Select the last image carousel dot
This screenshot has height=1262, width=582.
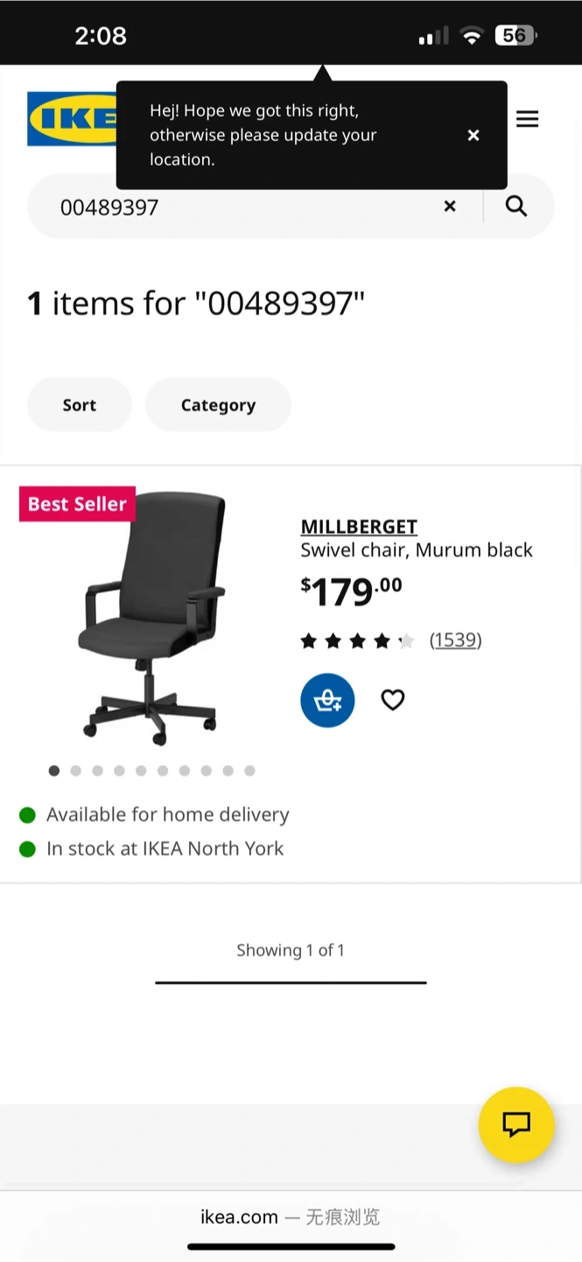tap(249, 771)
